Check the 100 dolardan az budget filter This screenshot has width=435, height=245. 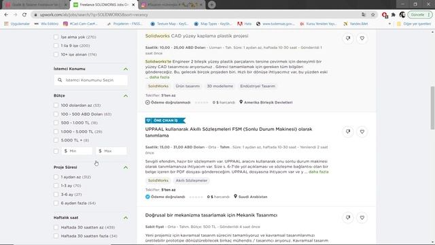[56, 105]
